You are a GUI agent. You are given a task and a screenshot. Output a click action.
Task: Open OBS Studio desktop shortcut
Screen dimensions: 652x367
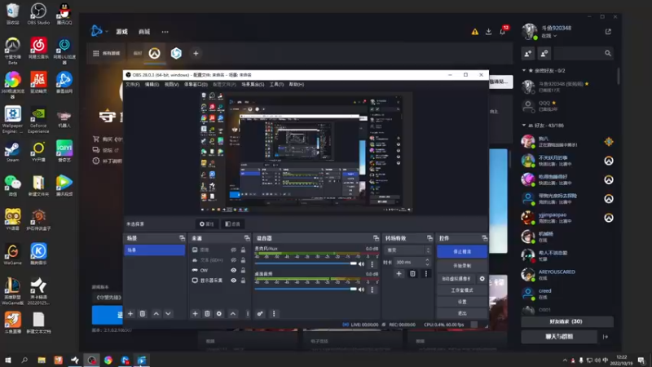pos(38,13)
